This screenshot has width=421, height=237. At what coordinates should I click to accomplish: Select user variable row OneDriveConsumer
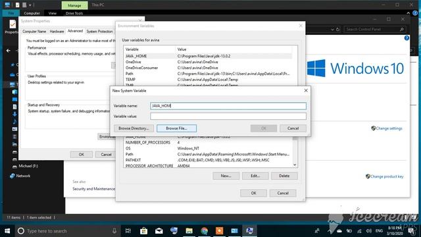(x=208, y=68)
